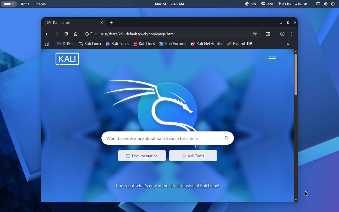Click the search magnifier icon in search box
The image size is (339, 212).
226,138
